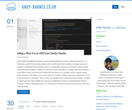The width and height of the screenshot is (132, 110).
Task: Open the Azure DevOps category in sidebar
Action: (102, 46)
